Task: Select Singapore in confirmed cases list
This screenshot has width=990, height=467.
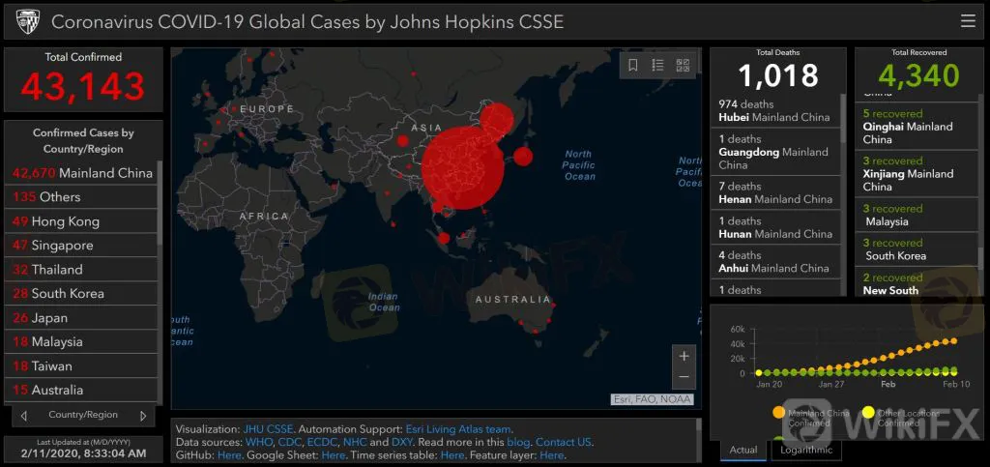Action: click(x=63, y=246)
